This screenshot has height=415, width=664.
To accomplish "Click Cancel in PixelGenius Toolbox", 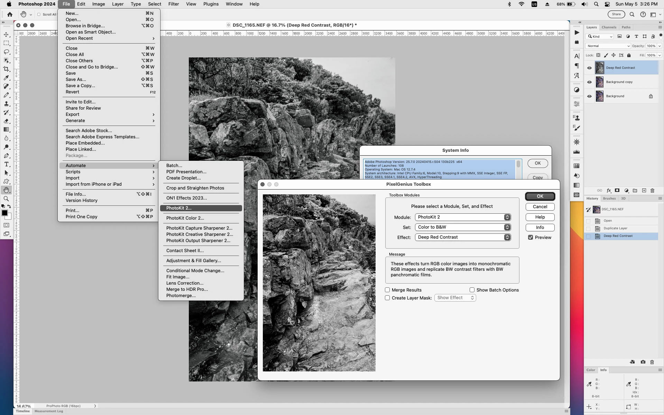I will click(x=539, y=207).
